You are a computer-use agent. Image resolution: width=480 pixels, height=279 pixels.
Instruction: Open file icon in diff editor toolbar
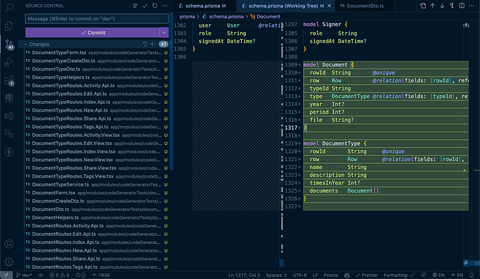click(423, 5)
